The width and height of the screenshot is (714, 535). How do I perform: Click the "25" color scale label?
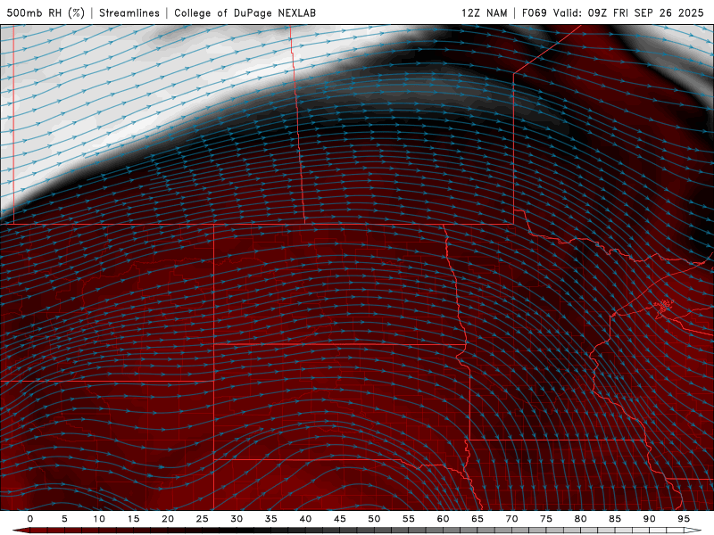pyautogui.click(x=203, y=519)
